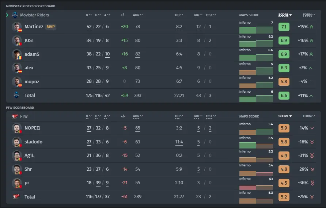
Task: Sort Movistar Riders table by ADR
Action: click(x=138, y=15)
